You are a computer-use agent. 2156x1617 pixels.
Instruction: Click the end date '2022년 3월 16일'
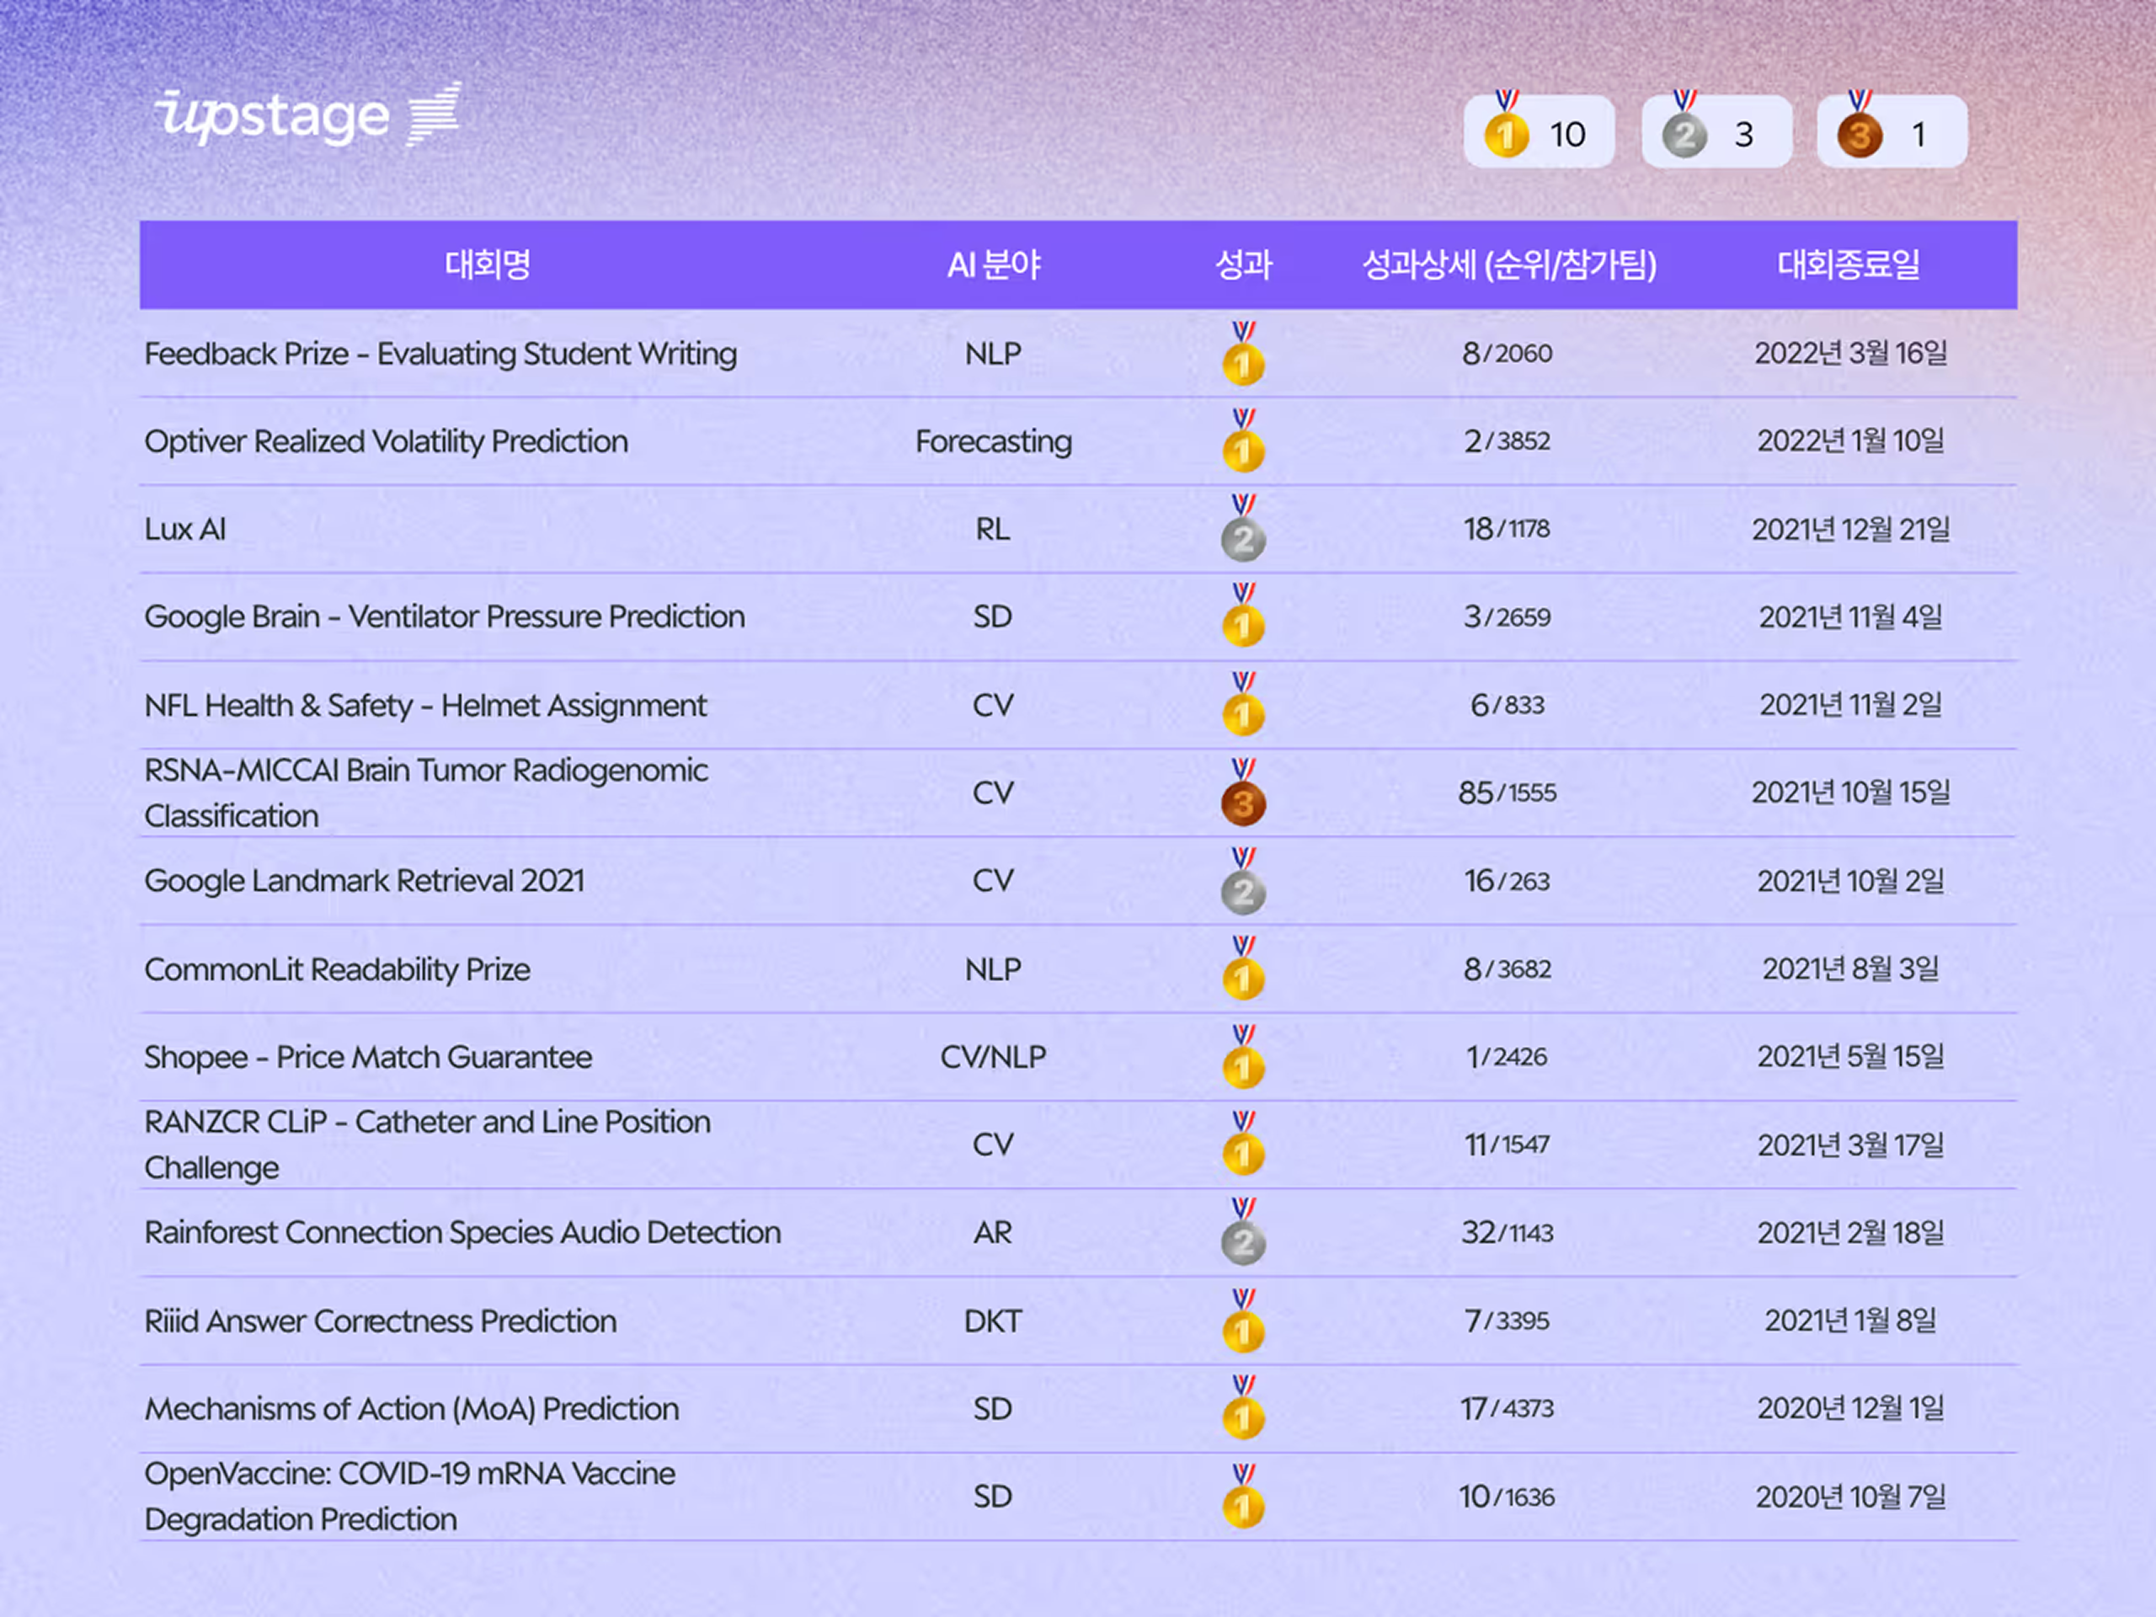[x=1850, y=353]
